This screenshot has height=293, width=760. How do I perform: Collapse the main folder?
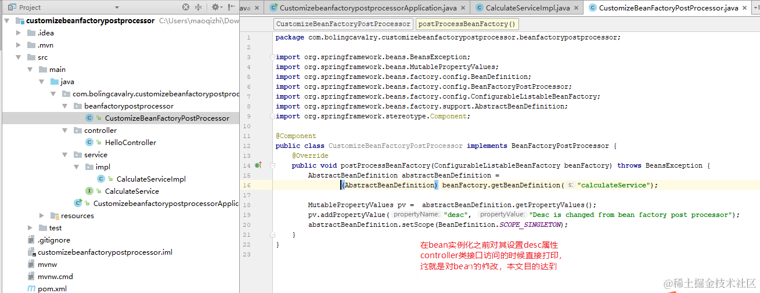coord(30,69)
